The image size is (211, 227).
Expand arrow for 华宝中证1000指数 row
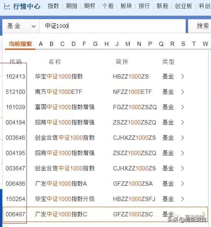(x=183, y=77)
